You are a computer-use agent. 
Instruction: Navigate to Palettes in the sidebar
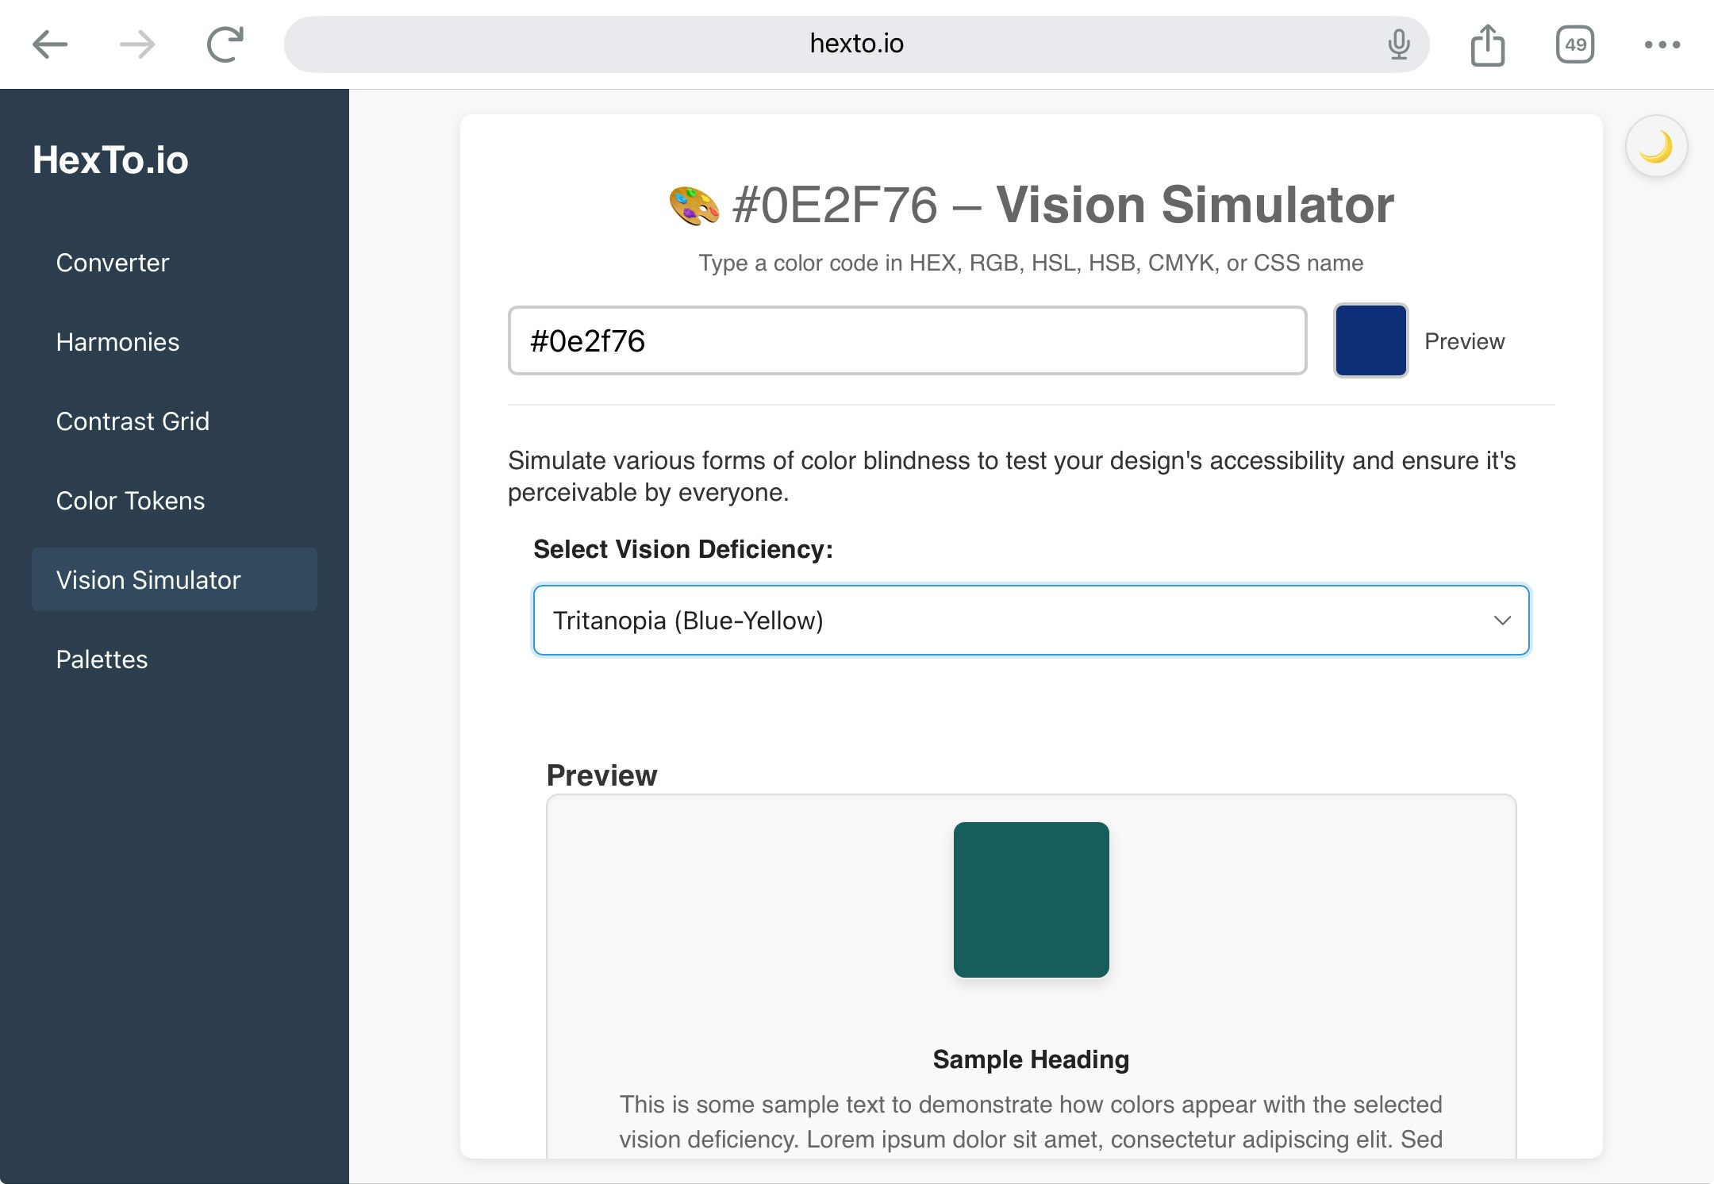[102, 659]
